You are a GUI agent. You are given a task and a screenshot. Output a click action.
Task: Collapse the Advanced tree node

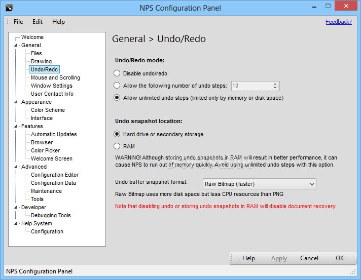click(16, 167)
